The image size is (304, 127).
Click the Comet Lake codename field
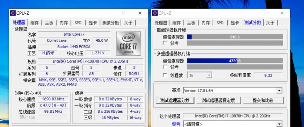pyautogui.click(x=57, y=40)
